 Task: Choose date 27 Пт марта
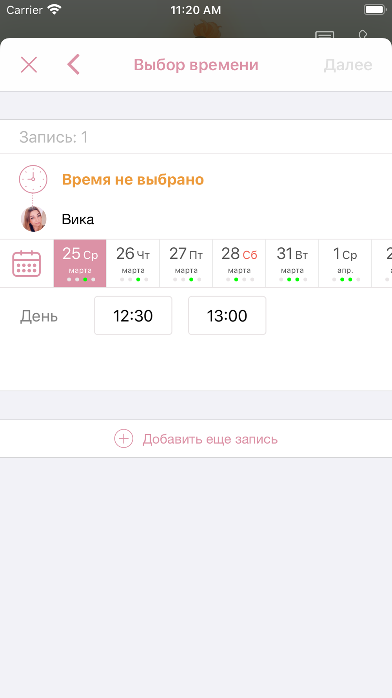[186, 263]
